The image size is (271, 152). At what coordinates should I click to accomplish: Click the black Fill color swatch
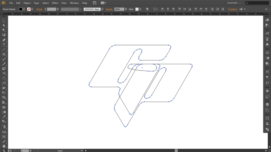coord(21,9)
